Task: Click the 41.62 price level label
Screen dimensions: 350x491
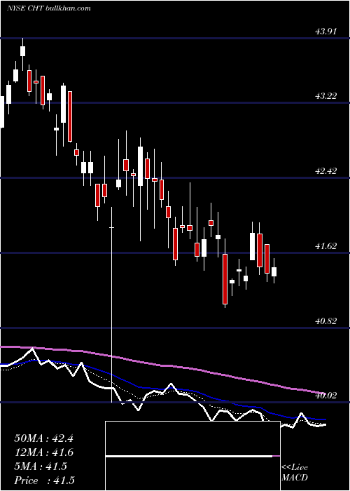Action: [x=325, y=246]
